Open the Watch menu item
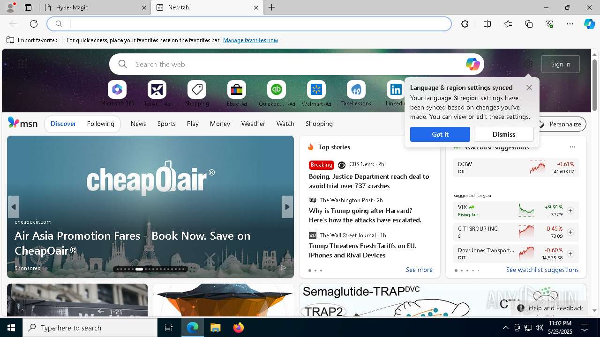 click(285, 124)
